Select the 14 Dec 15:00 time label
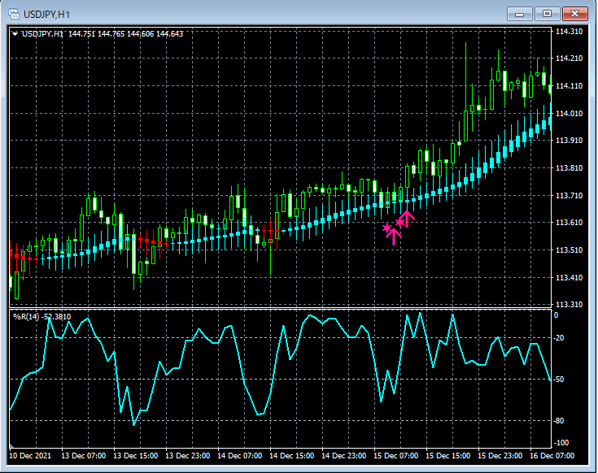This screenshot has width=598, height=473. coord(292,456)
